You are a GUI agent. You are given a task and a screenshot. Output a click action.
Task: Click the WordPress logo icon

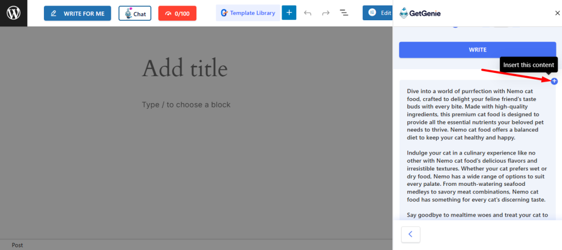[x=13, y=13]
